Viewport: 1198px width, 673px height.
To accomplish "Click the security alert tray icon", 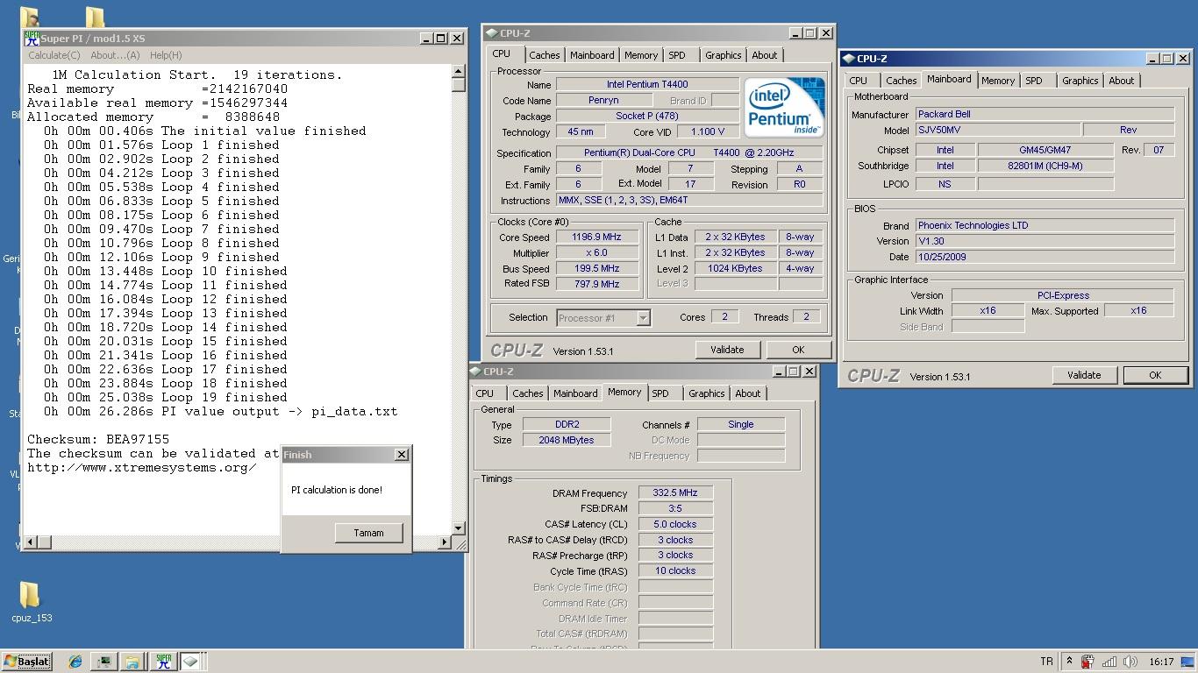I will tap(1087, 662).
